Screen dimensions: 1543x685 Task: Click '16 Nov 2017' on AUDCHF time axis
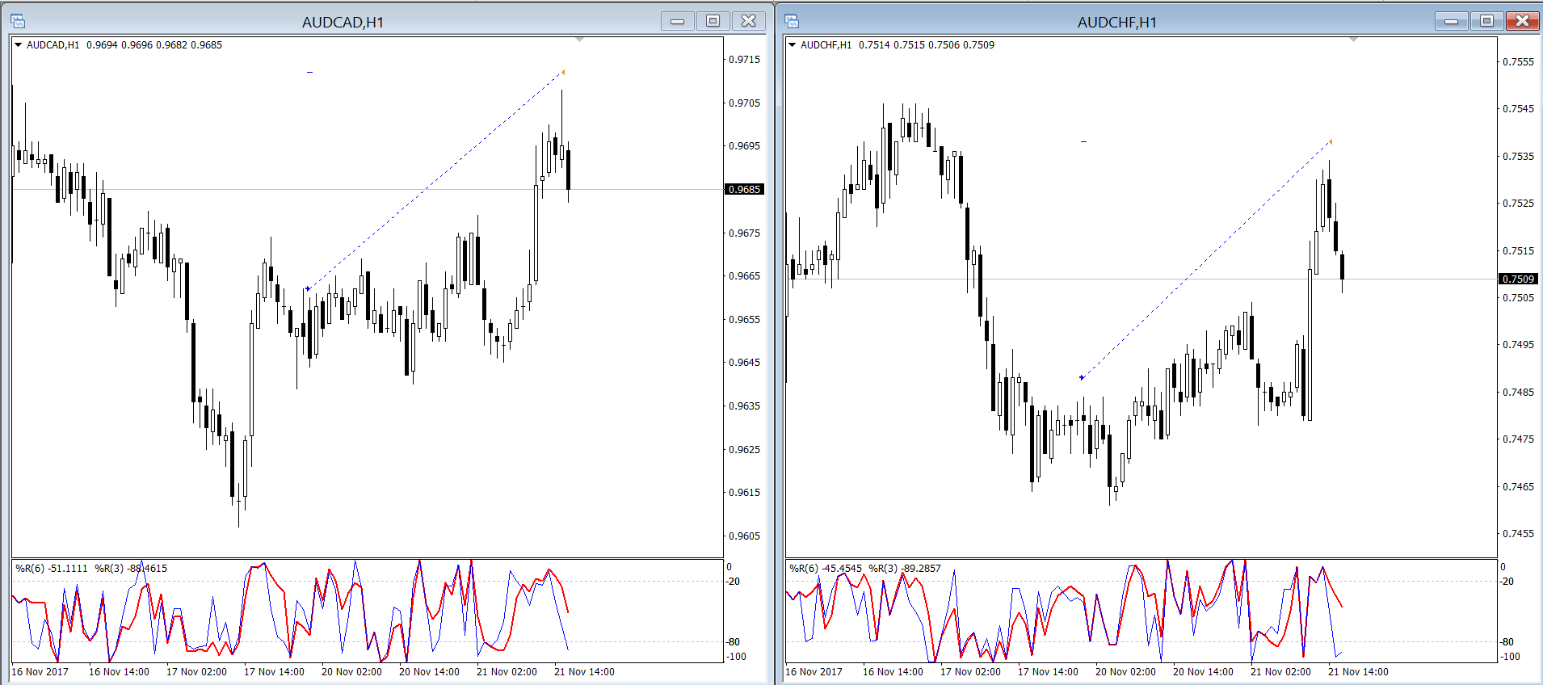pyautogui.click(x=814, y=672)
